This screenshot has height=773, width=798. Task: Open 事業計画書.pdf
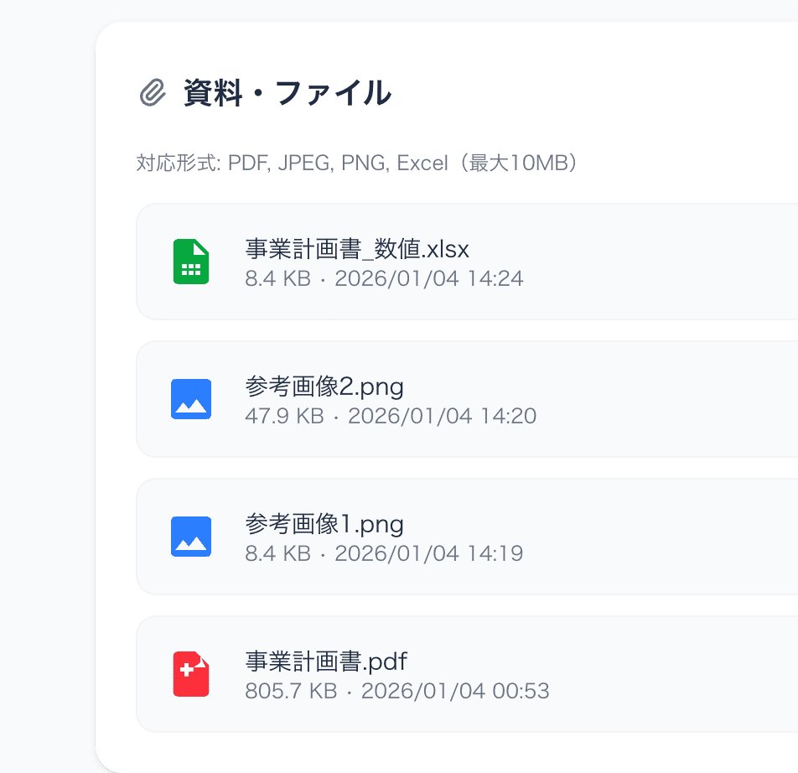pos(324,661)
